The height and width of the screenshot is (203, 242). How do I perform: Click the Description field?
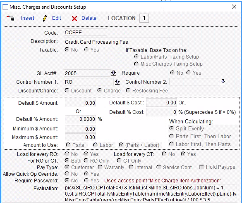click(123, 42)
